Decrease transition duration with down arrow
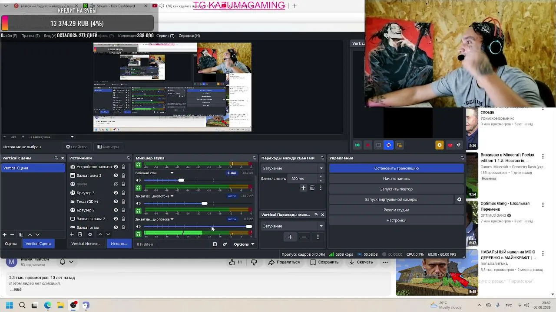The image size is (556, 312). point(321,181)
